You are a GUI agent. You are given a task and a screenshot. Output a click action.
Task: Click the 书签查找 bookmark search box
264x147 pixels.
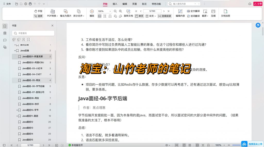tap(33, 33)
